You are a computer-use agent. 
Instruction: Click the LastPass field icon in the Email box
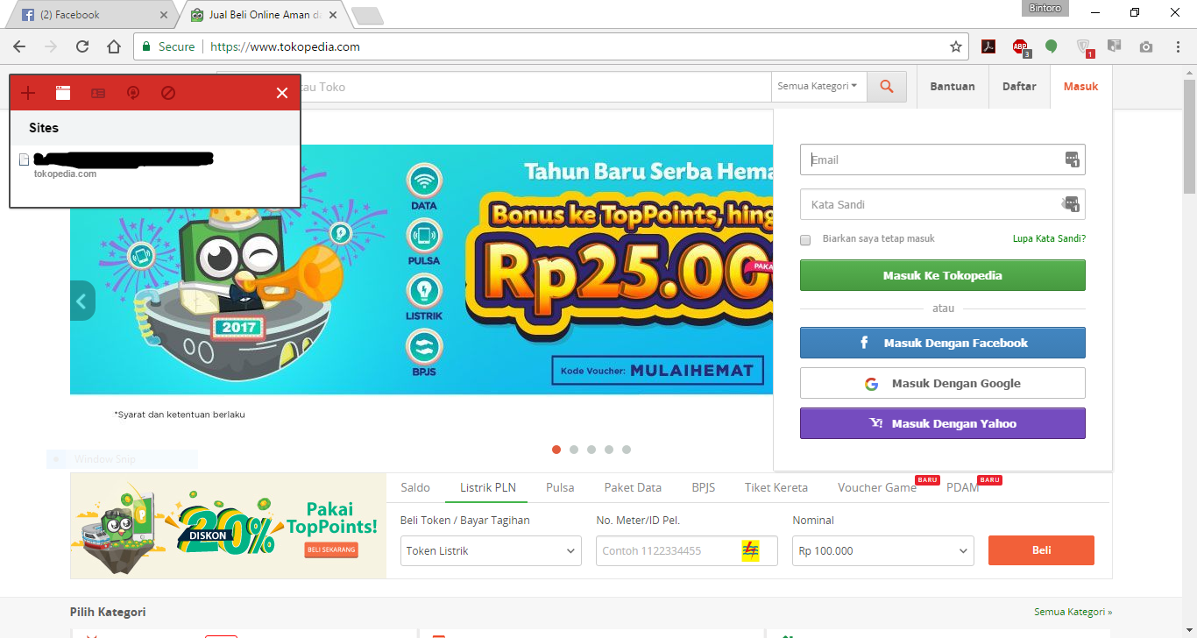click(x=1072, y=159)
